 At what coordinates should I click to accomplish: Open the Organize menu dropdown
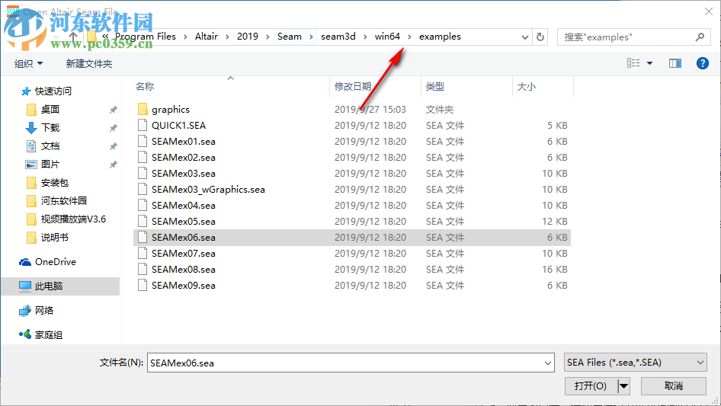(x=28, y=63)
